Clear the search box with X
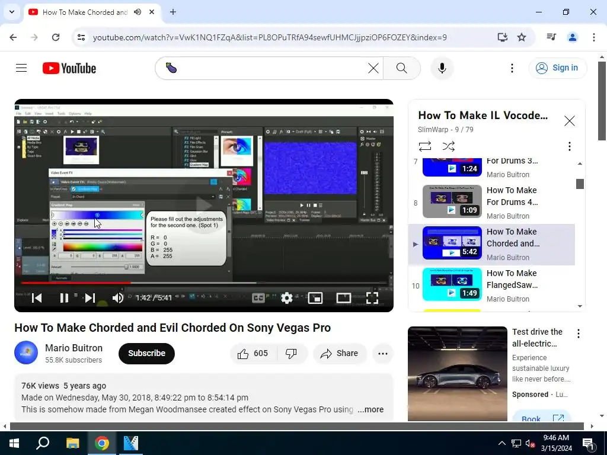This screenshot has height=455, width=607. 373,68
